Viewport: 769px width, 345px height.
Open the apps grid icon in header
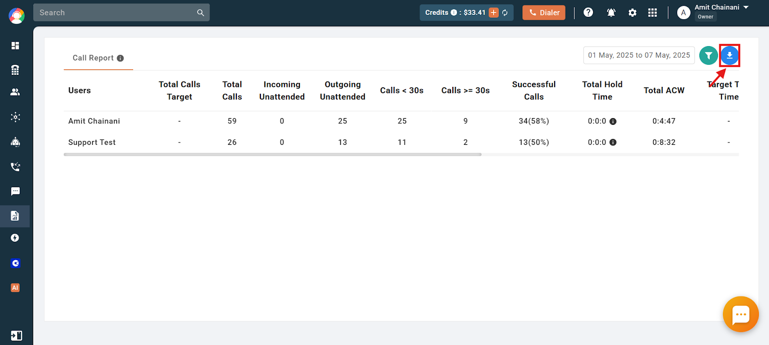coord(652,13)
